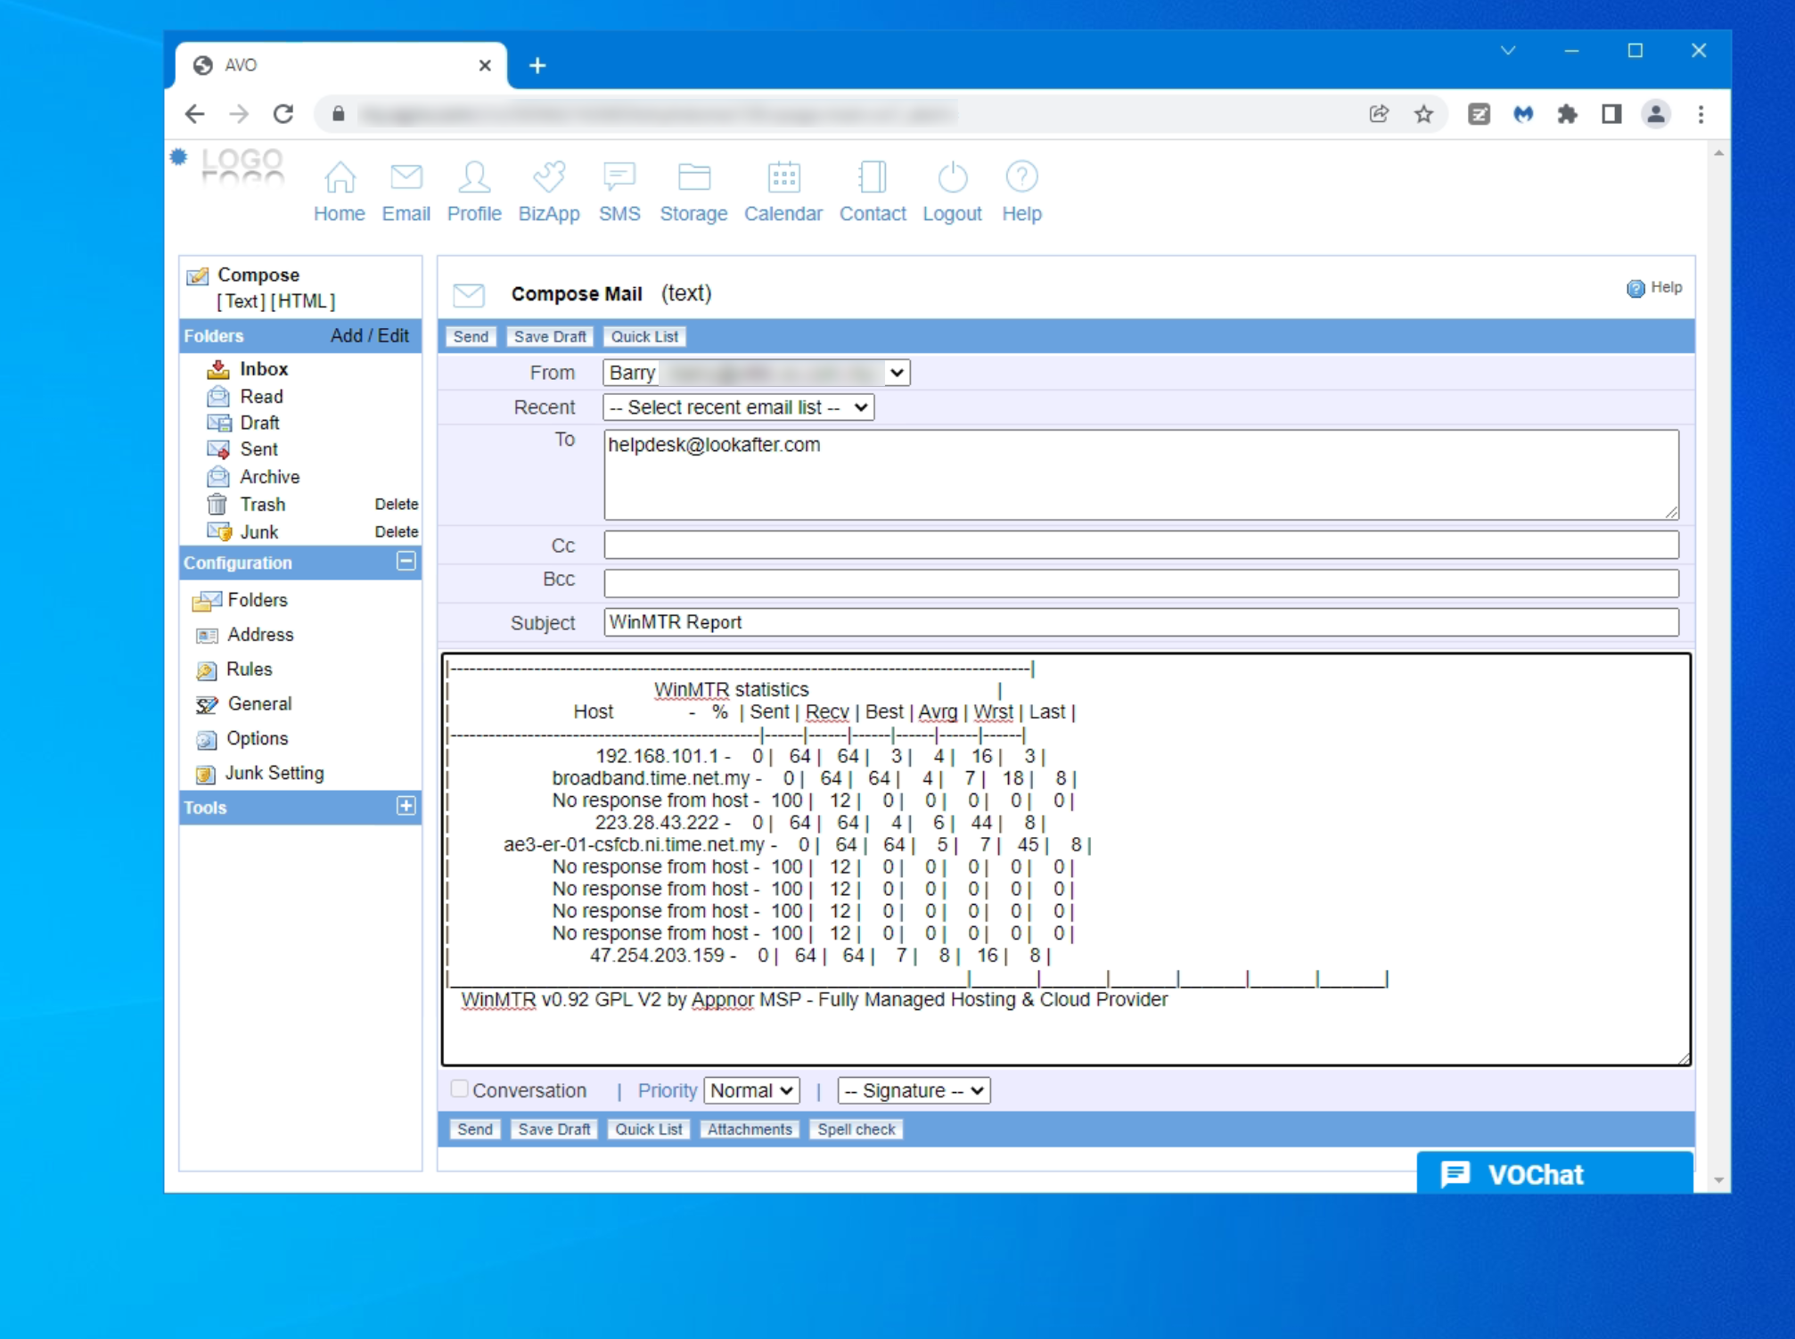Open the BizApp icon

click(x=548, y=177)
